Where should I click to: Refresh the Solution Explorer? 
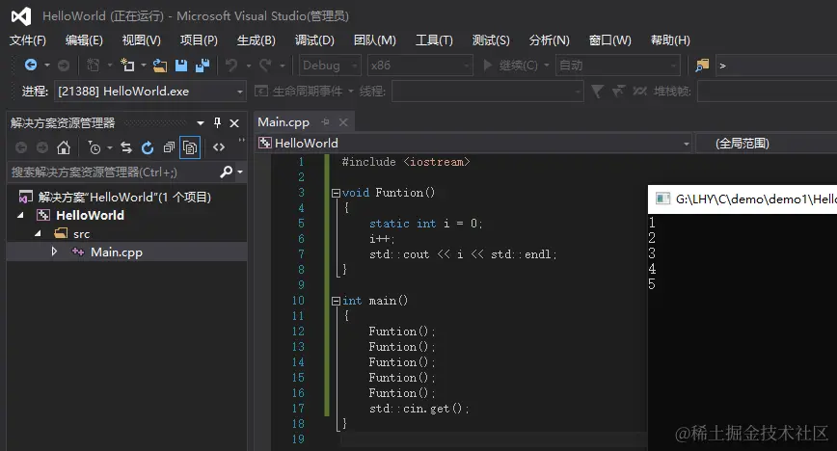pyautogui.click(x=148, y=147)
